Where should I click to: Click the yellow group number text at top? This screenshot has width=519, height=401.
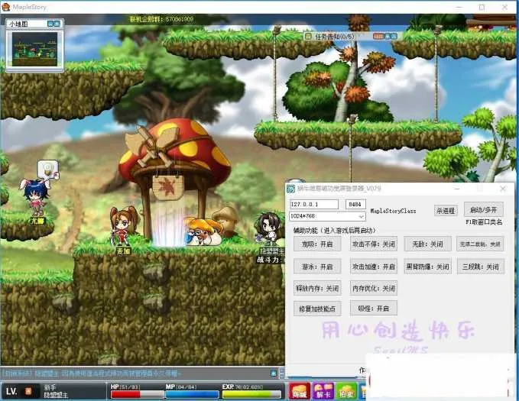(x=161, y=19)
